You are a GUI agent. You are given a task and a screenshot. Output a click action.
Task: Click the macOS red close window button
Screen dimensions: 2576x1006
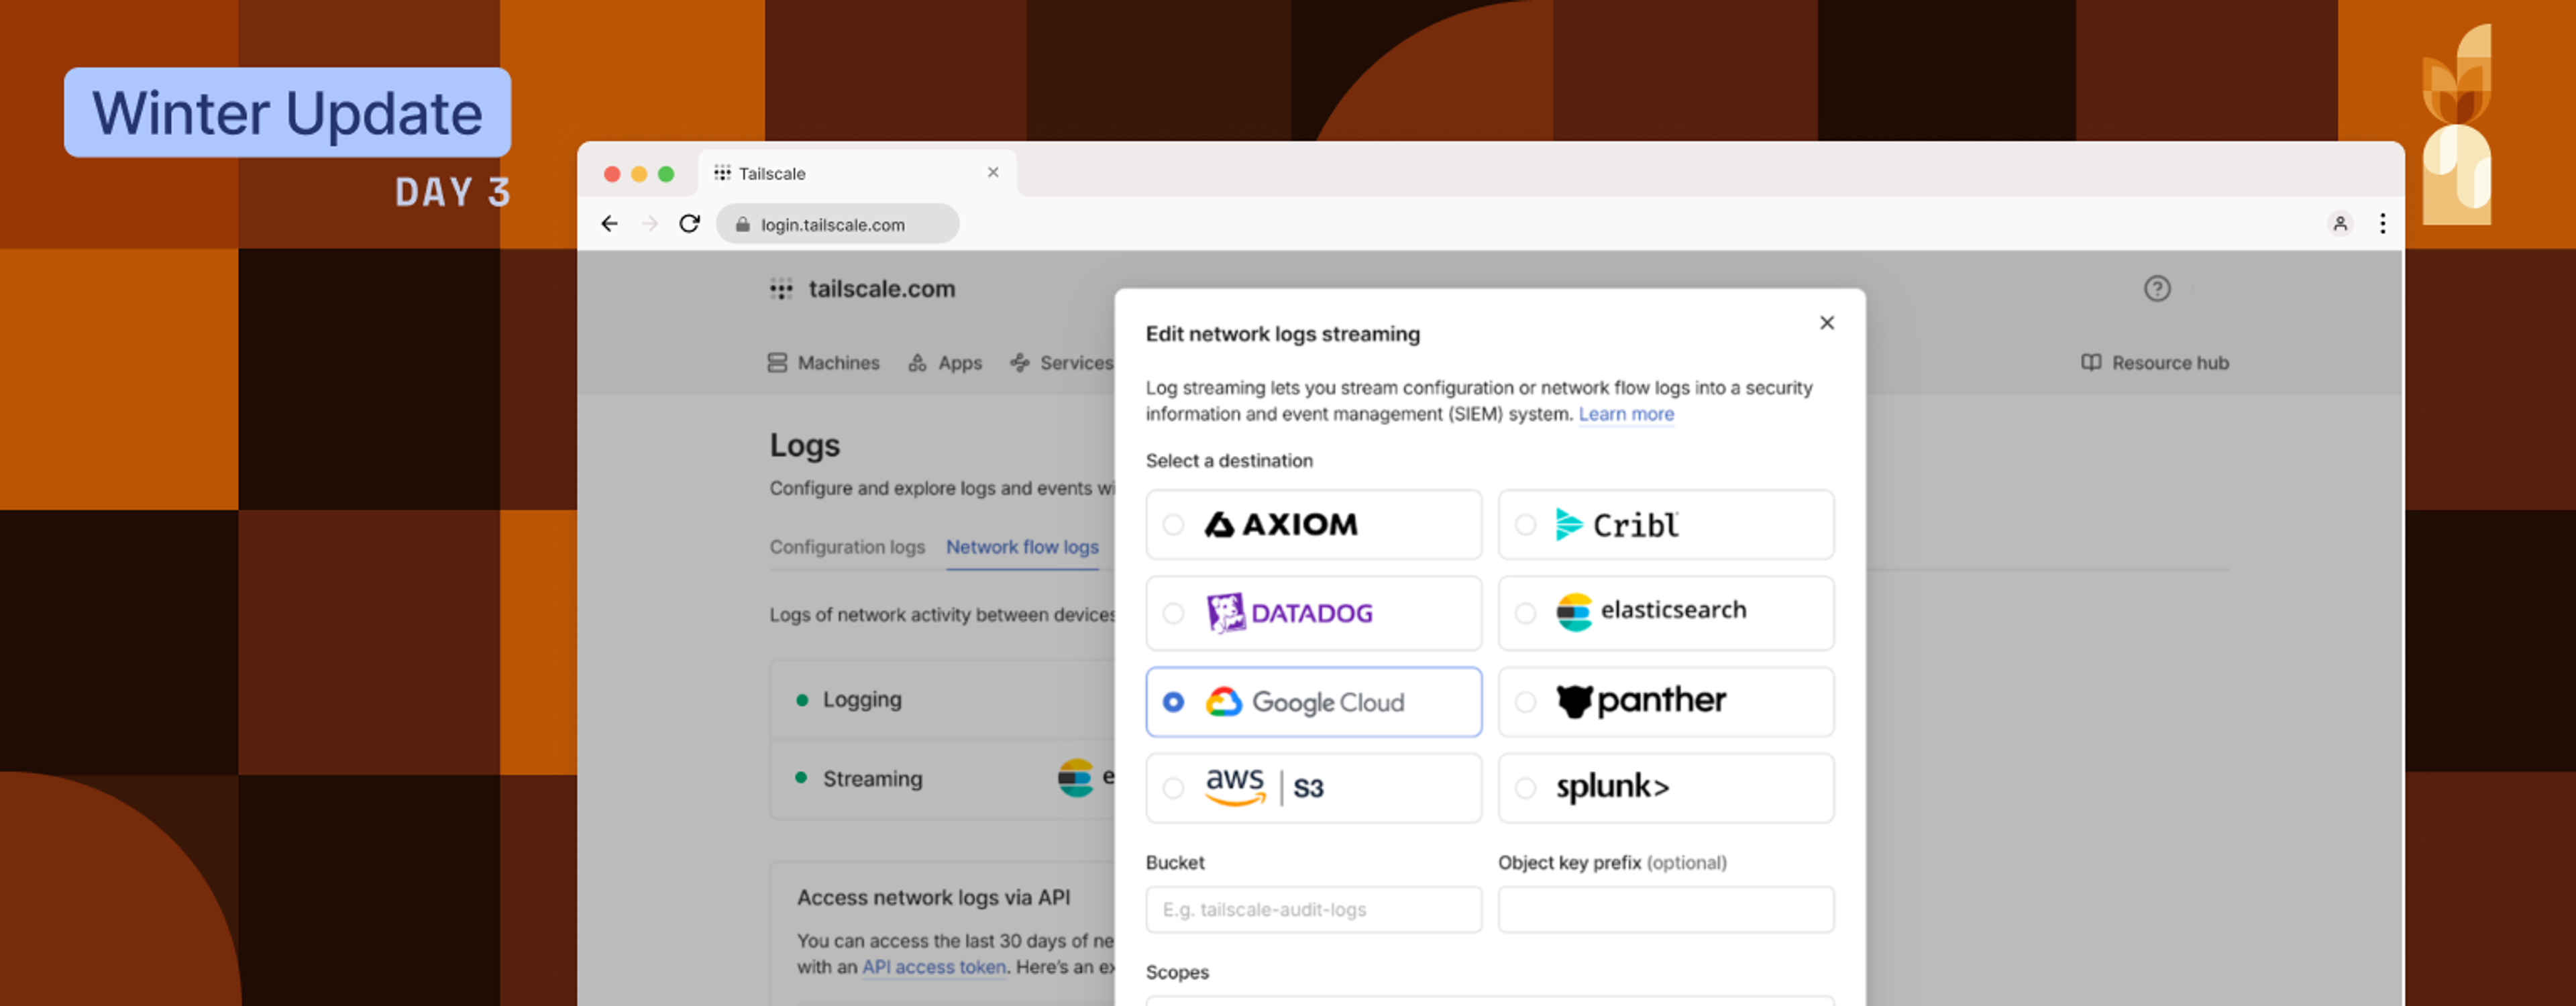612,174
